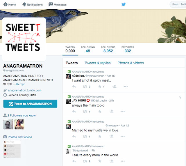
Task: Click the Twitter bird logo in top bar
Action: [124, 4]
